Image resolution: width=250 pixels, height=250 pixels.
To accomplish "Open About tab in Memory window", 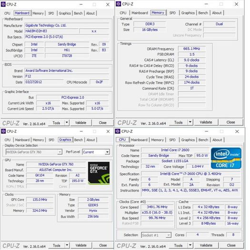I will pyautogui.click(x=217, y=13).
